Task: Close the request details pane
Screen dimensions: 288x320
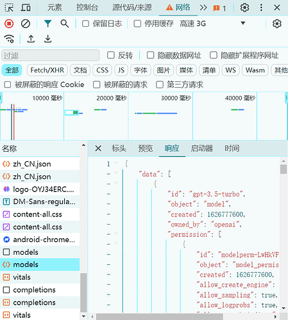Action: (x=98, y=148)
